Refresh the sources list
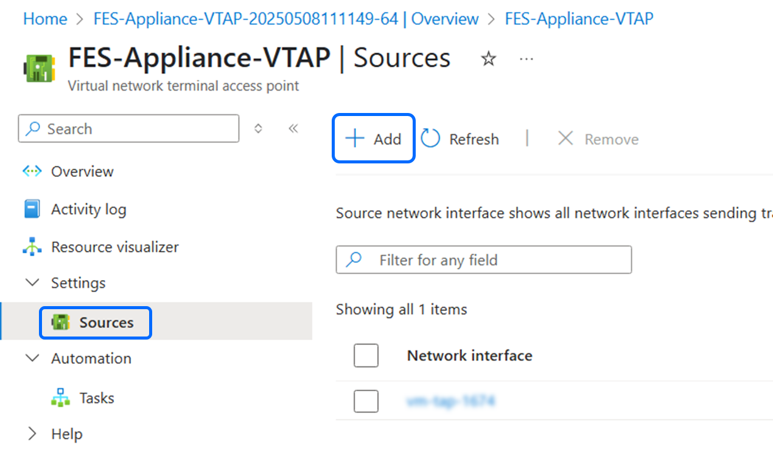 click(461, 139)
